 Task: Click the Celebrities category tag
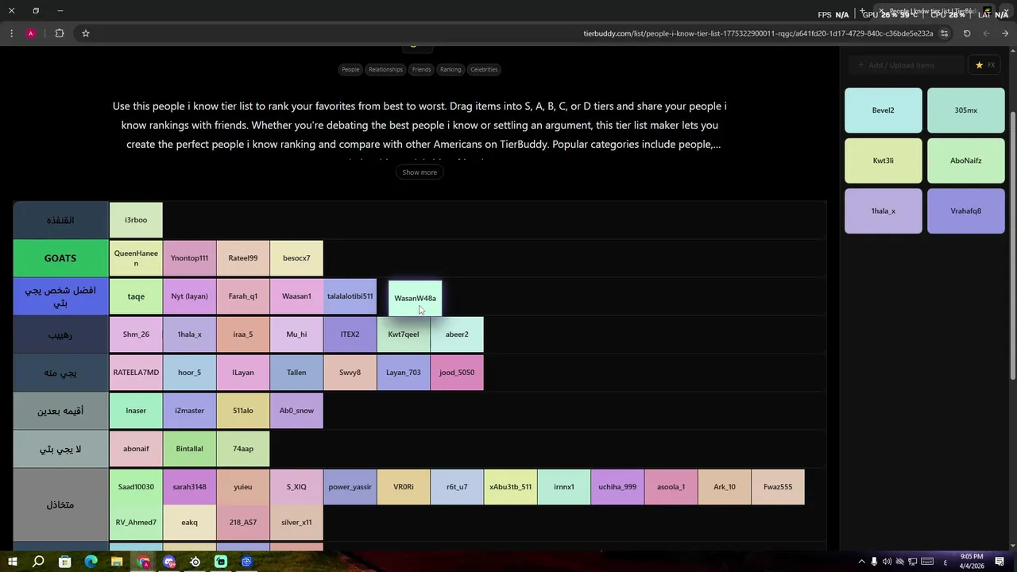pyautogui.click(x=484, y=69)
